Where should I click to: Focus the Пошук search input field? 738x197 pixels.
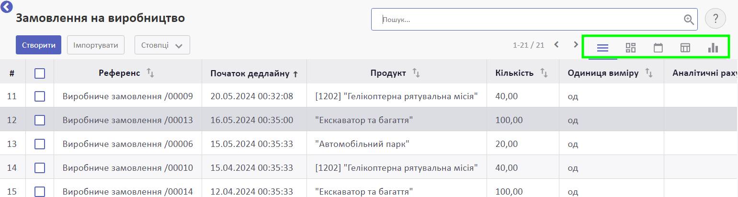pyautogui.click(x=529, y=20)
